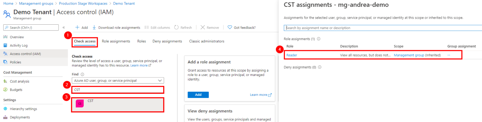This screenshot has height=122, width=482.
Task: Click Remove in the toolbar
Action: point(210,28)
